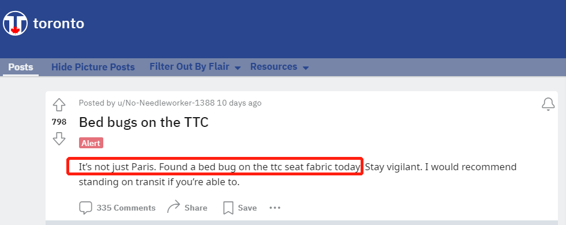Image resolution: width=566 pixels, height=225 pixels.
Task: Toggle Hide Picture Posts filter
Action: point(93,67)
